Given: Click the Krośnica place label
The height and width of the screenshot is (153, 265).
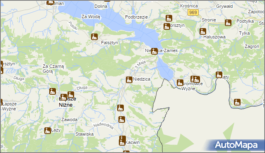Looking at the screenshot, I should (189, 6).
